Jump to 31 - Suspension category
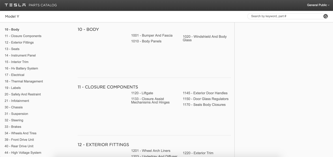Screen dimensions: 333x157 pyautogui.click(x=16, y=114)
